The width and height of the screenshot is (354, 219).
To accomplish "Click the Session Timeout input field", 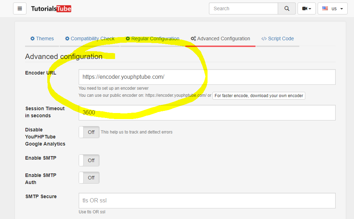I will (207, 113).
